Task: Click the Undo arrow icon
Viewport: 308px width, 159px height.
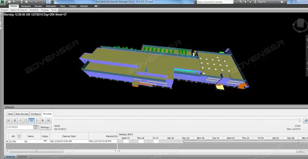Action: tap(31, 2)
